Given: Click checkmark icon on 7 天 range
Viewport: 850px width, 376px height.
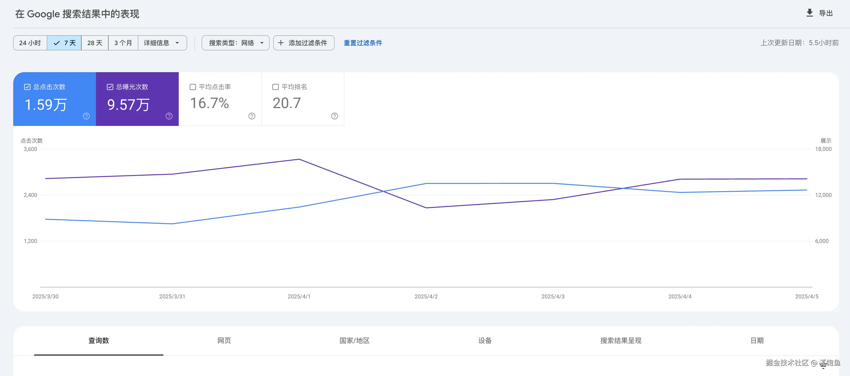Looking at the screenshot, I should click(57, 43).
